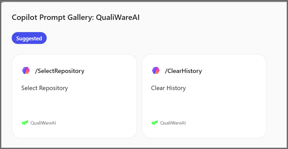
Task: Open the /ClearHistory prompt title
Action: (183, 71)
